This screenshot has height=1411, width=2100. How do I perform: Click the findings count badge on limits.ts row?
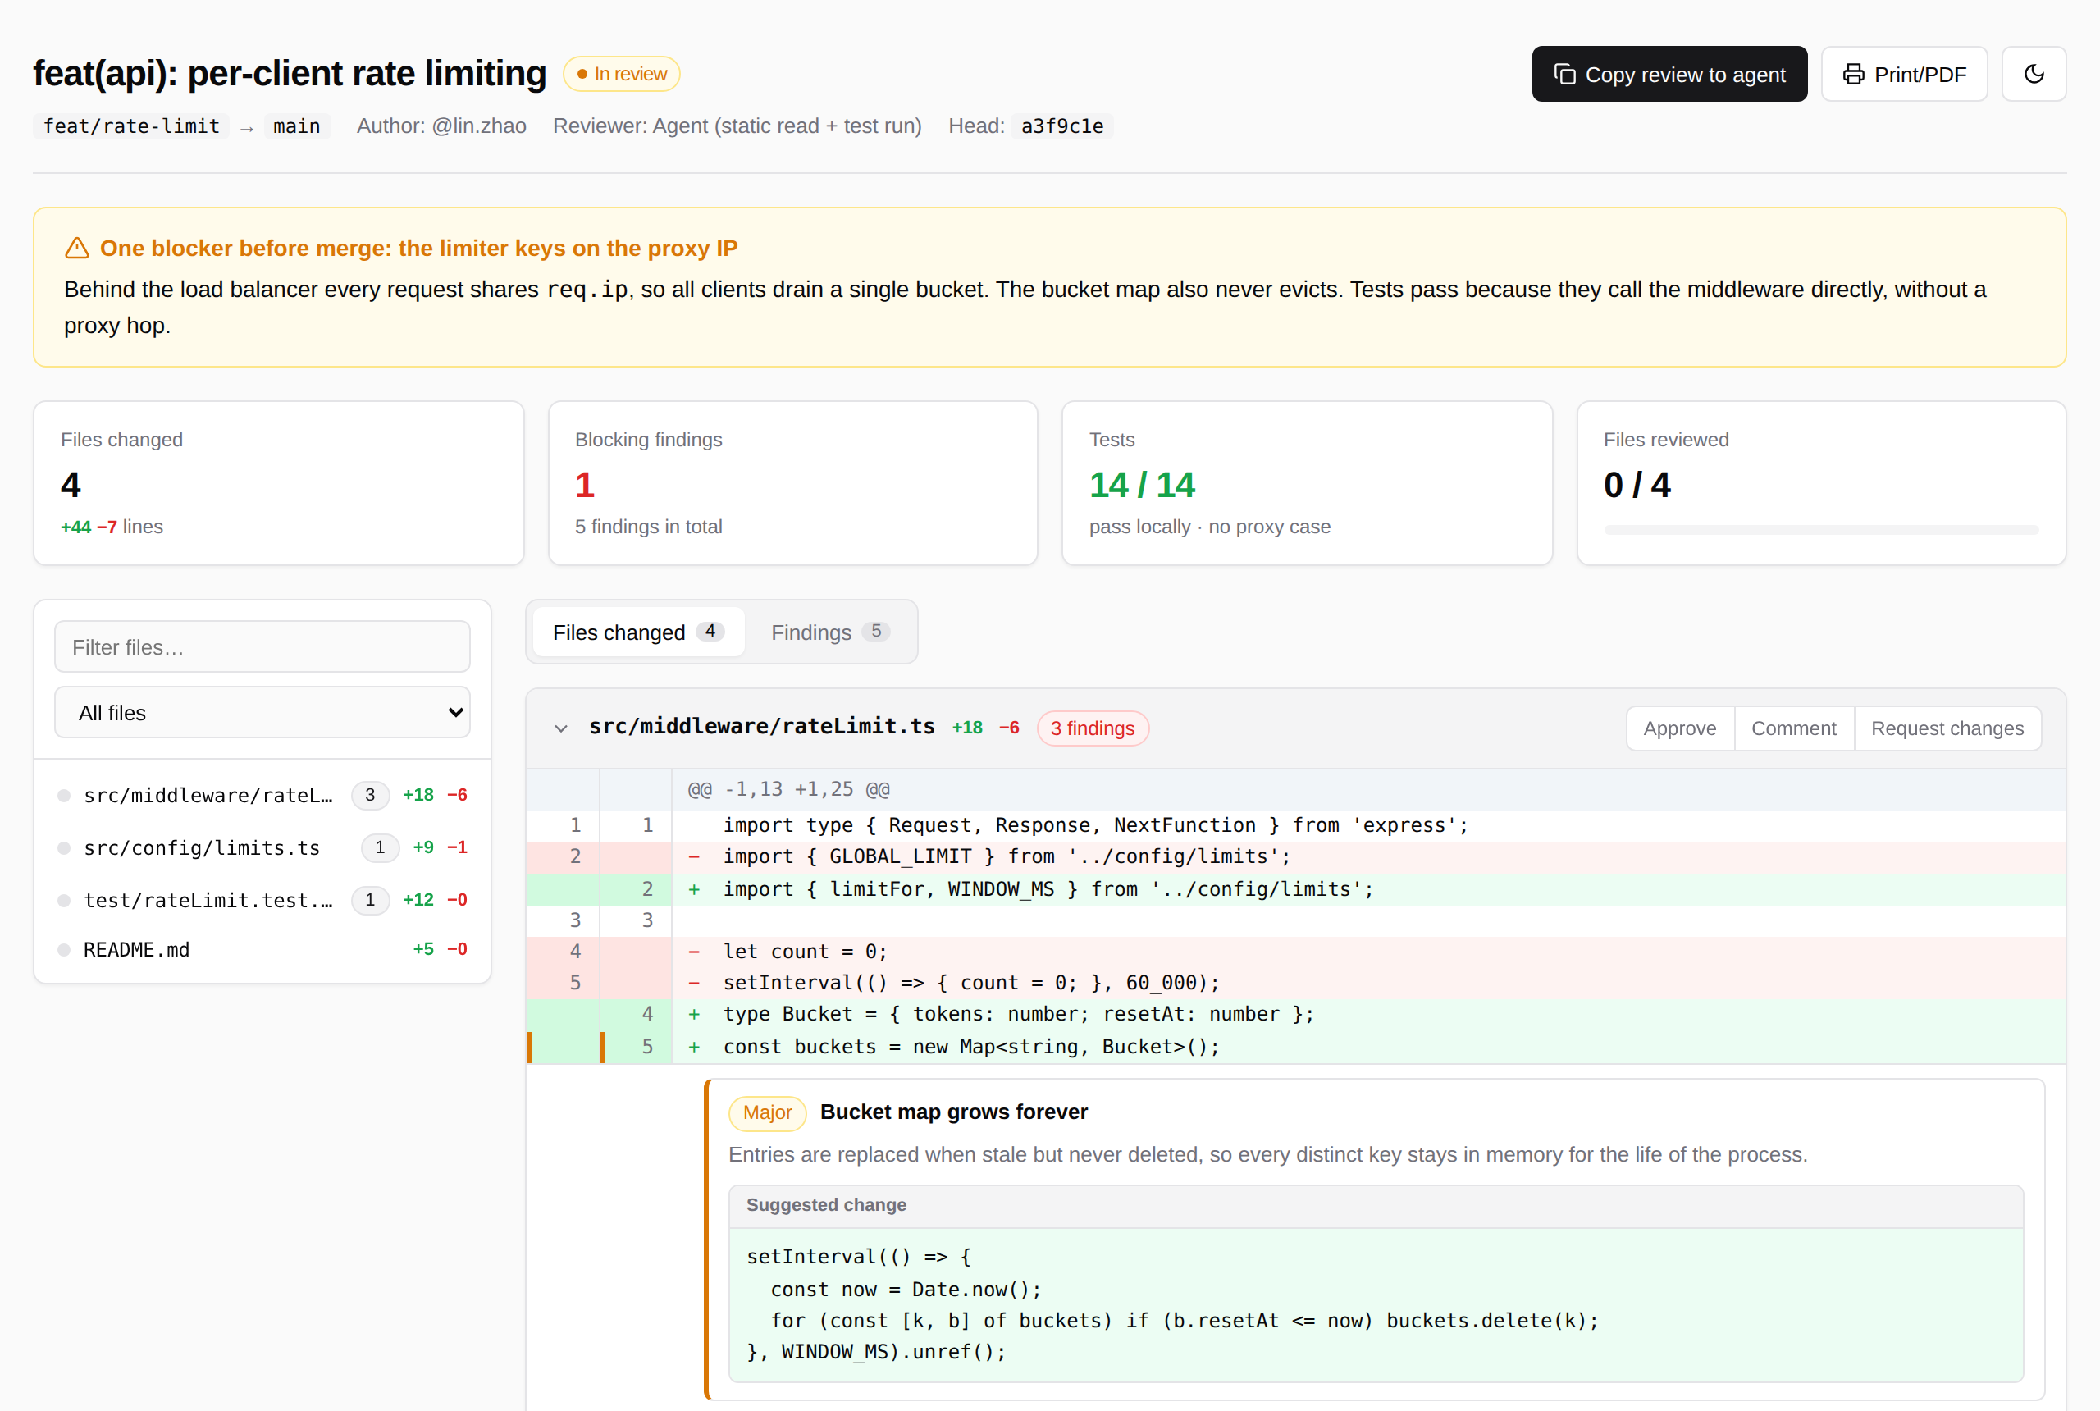(x=380, y=847)
